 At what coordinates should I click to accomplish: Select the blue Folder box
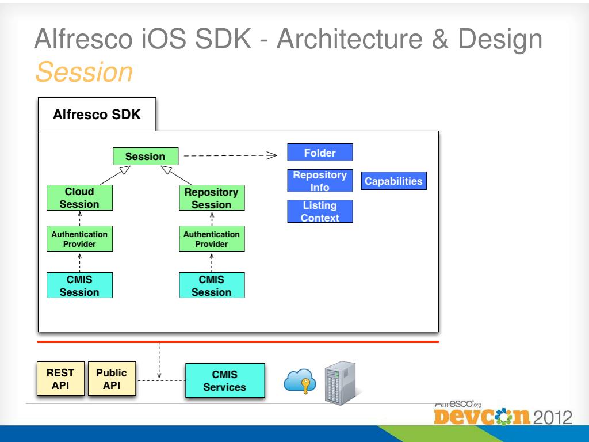click(x=320, y=152)
